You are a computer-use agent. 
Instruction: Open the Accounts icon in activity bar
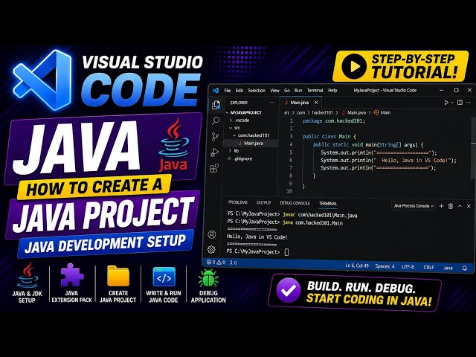pos(212,234)
